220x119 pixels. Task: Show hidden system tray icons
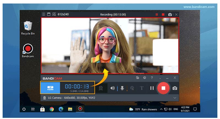point(160,109)
